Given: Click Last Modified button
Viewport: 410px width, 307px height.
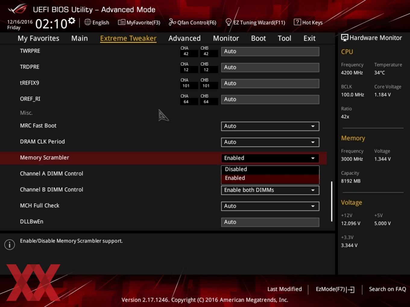Looking at the screenshot, I should pos(285,289).
